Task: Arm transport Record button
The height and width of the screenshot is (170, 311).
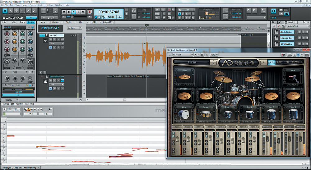Action: pos(90,12)
